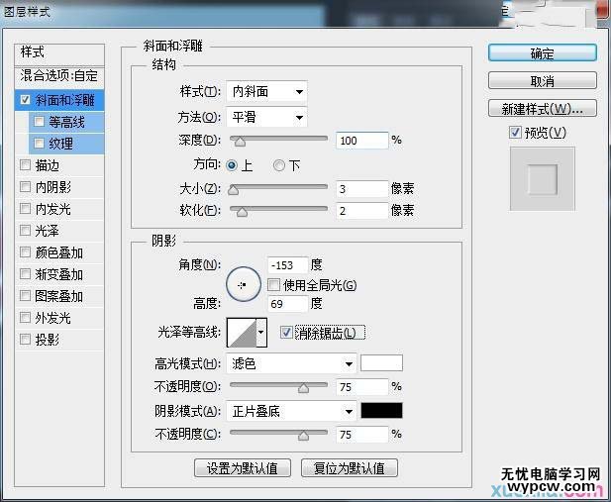Open the black shadow color swatch

pos(381,410)
